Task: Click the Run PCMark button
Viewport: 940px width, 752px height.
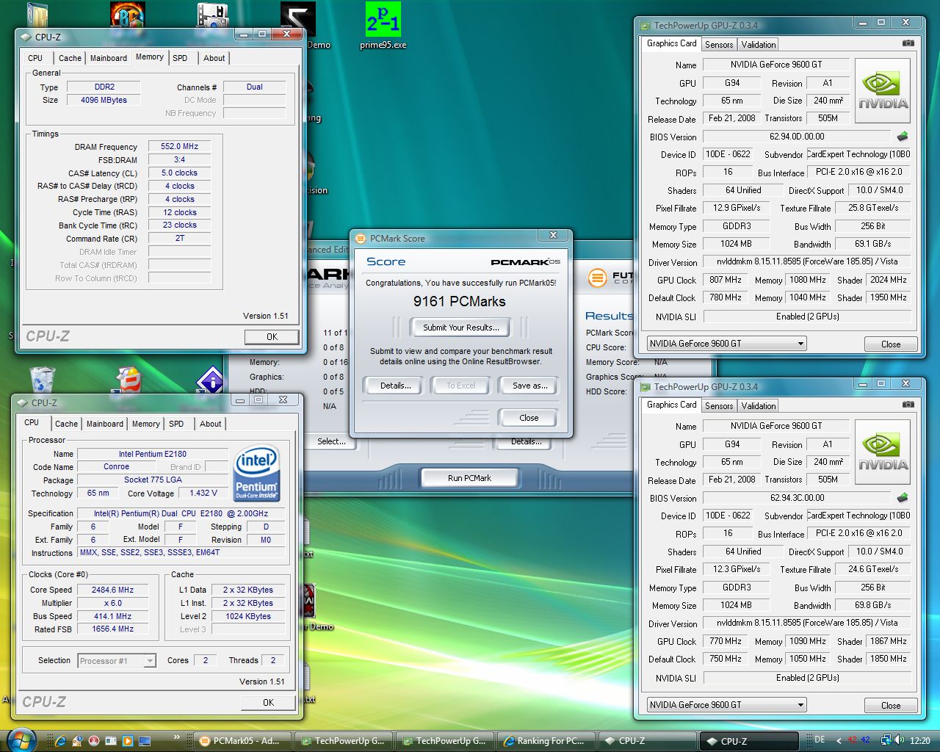Action: (x=470, y=478)
